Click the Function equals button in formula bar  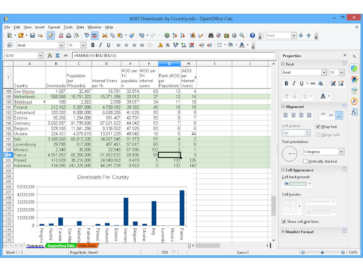click(66, 56)
